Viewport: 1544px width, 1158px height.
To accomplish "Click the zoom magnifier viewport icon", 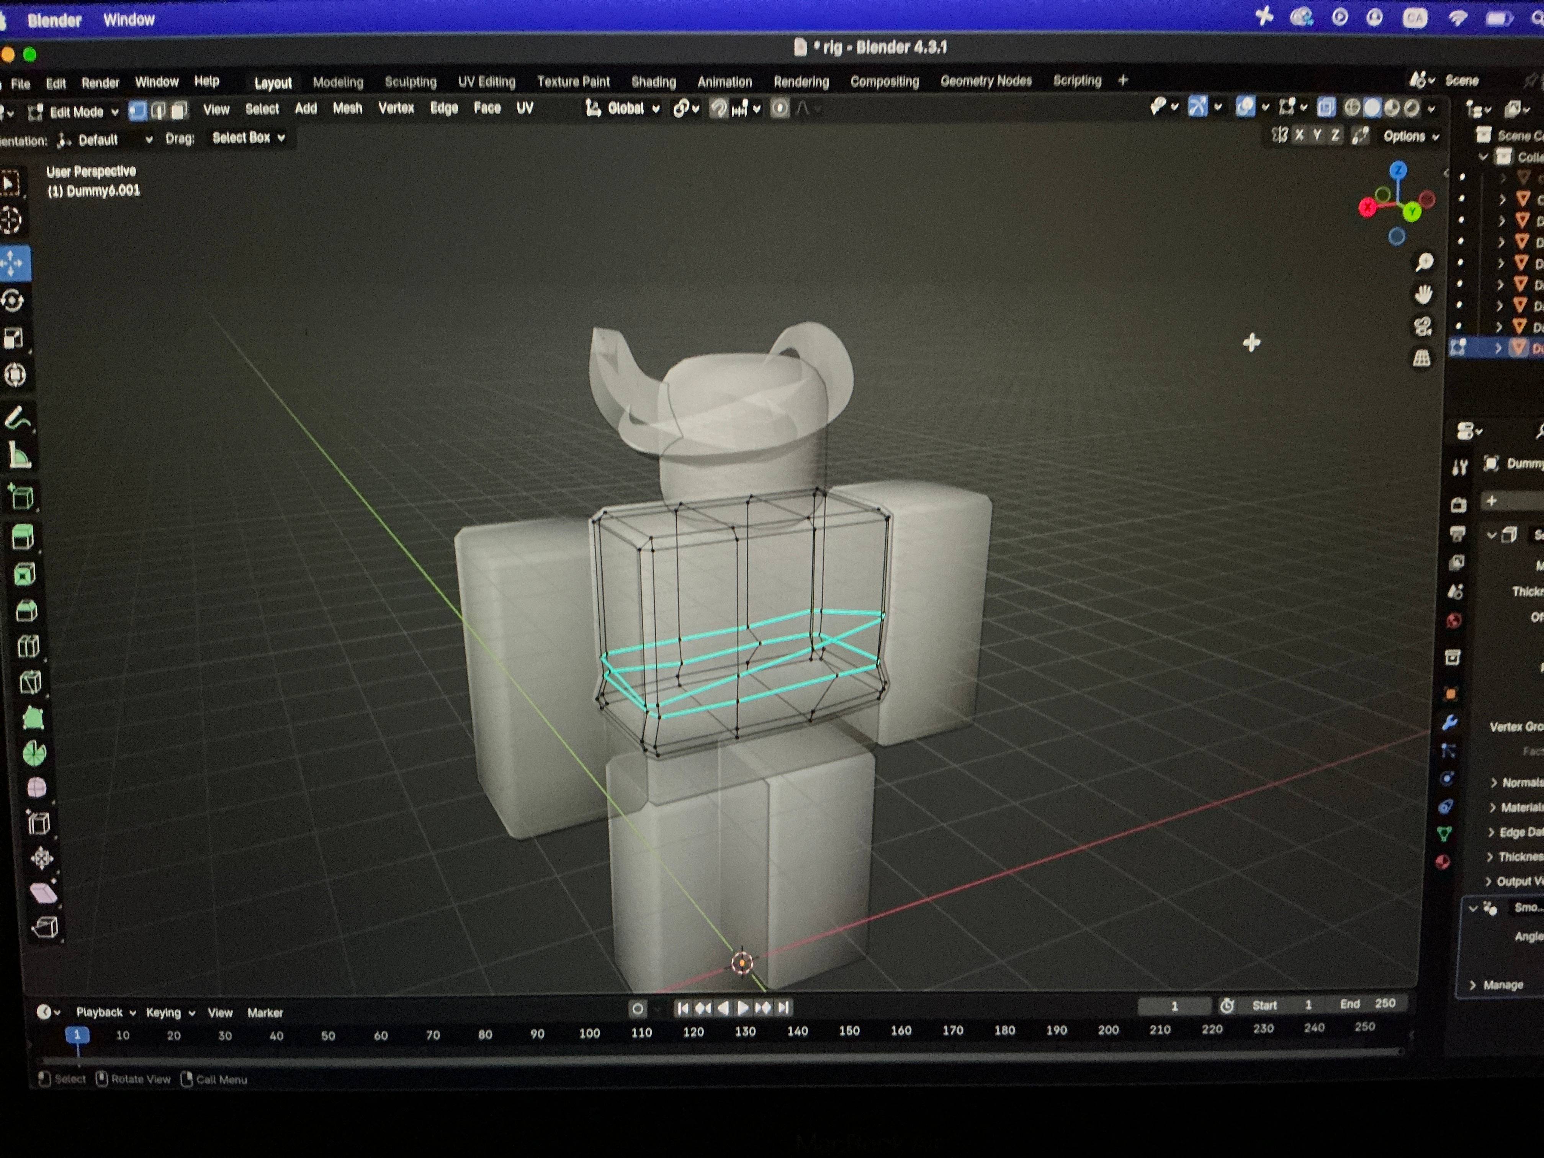I will pyautogui.click(x=1424, y=262).
